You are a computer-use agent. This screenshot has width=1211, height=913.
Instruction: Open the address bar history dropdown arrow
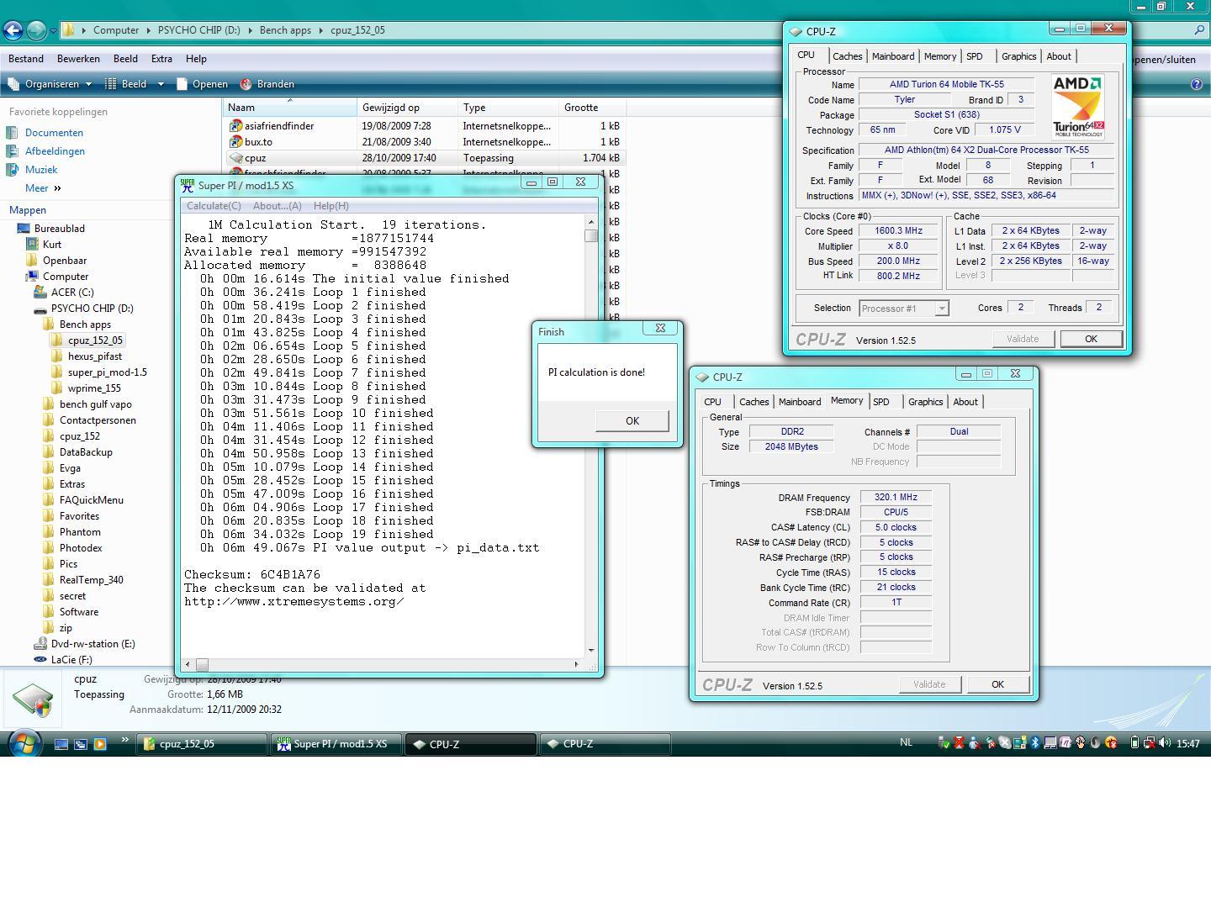(x=53, y=31)
